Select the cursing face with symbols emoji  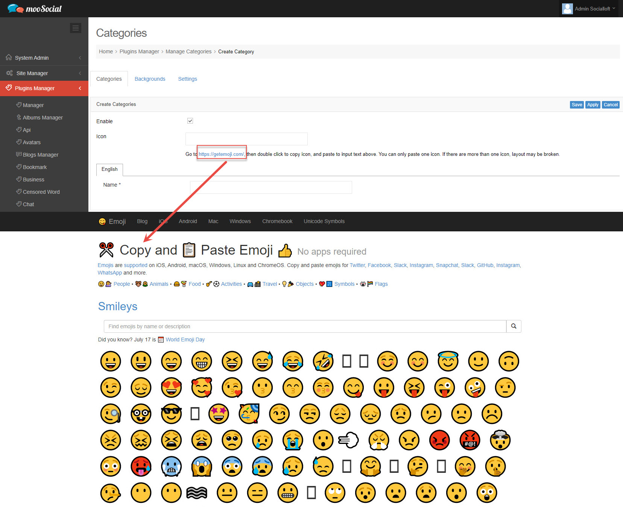click(x=470, y=440)
